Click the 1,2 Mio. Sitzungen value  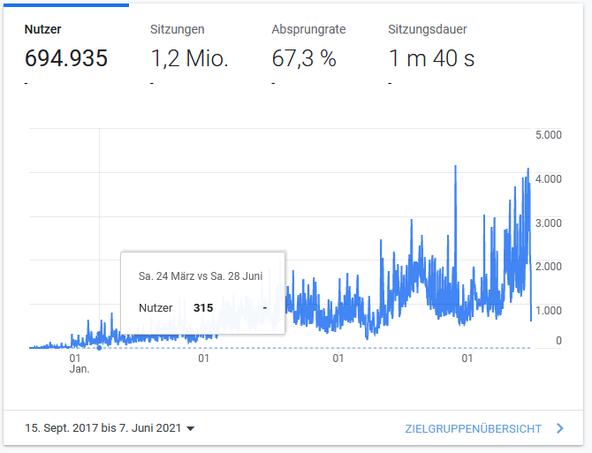[189, 58]
